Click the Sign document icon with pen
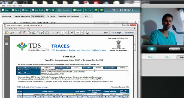Screen dimensions: 184x98 [29, 33]
